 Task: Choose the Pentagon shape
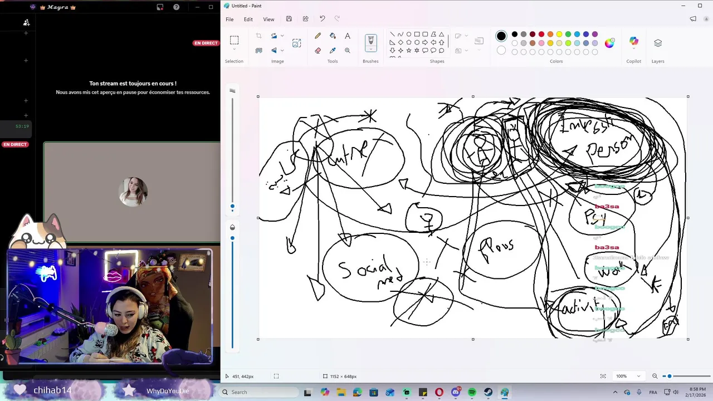tap(408, 42)
